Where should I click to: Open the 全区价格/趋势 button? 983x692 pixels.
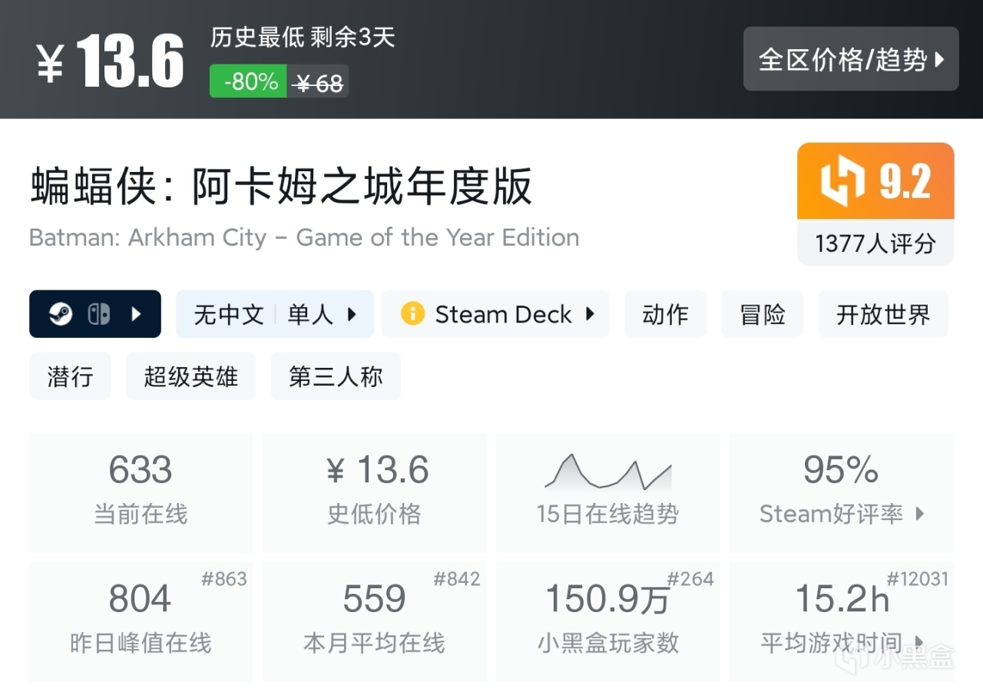(x=851, y=59)
